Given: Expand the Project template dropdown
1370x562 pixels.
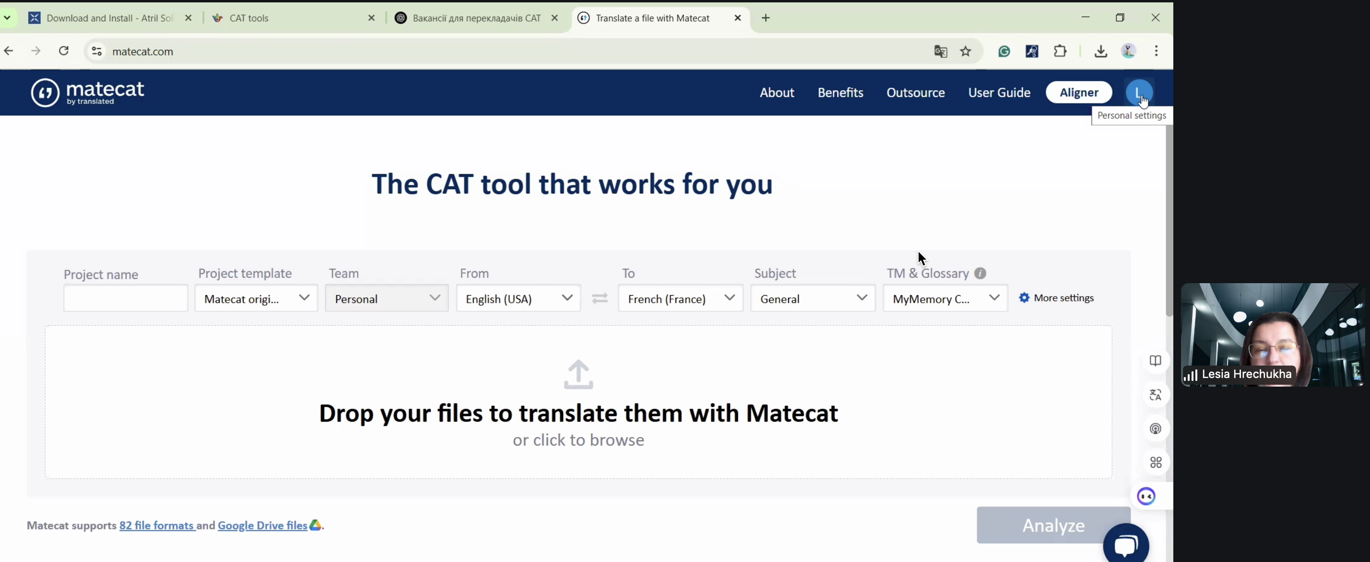Looking at the screenshot, I should [x=256, y=298].
